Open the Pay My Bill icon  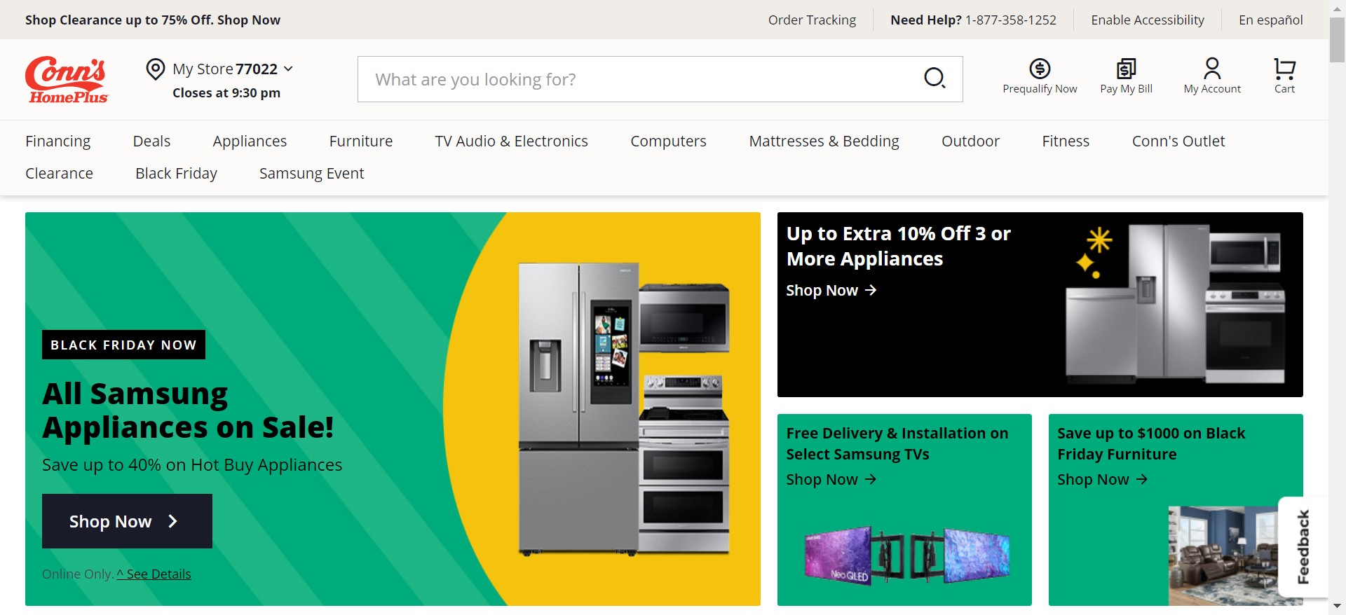1126,69
